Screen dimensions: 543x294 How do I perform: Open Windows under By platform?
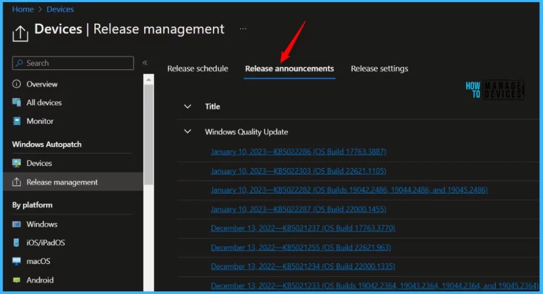coord(42,224)
